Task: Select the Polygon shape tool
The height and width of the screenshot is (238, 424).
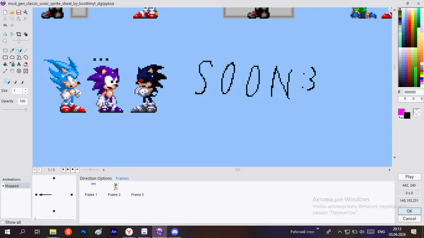Action: click(19, 57)
